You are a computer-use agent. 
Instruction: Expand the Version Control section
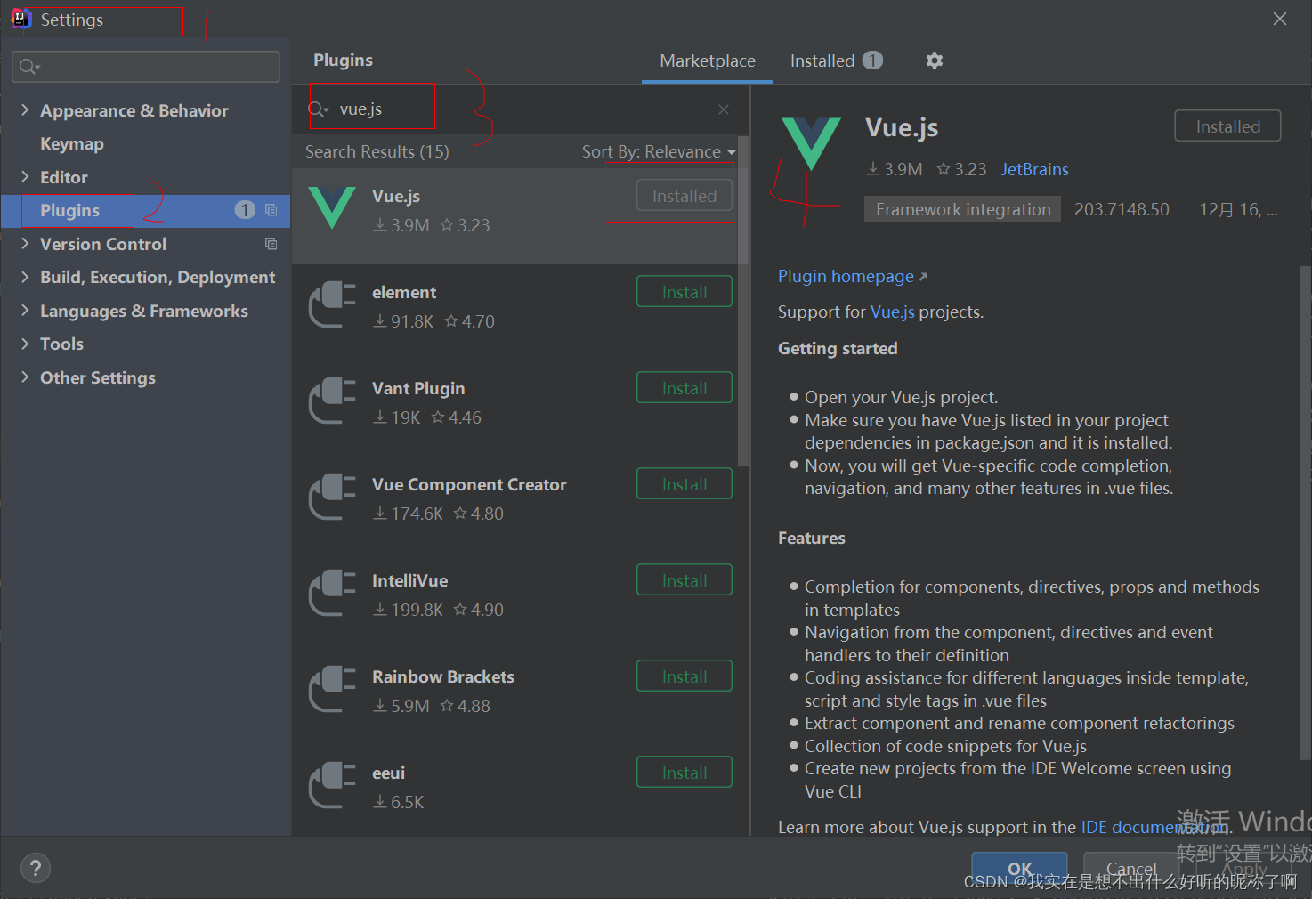(25, 244)
